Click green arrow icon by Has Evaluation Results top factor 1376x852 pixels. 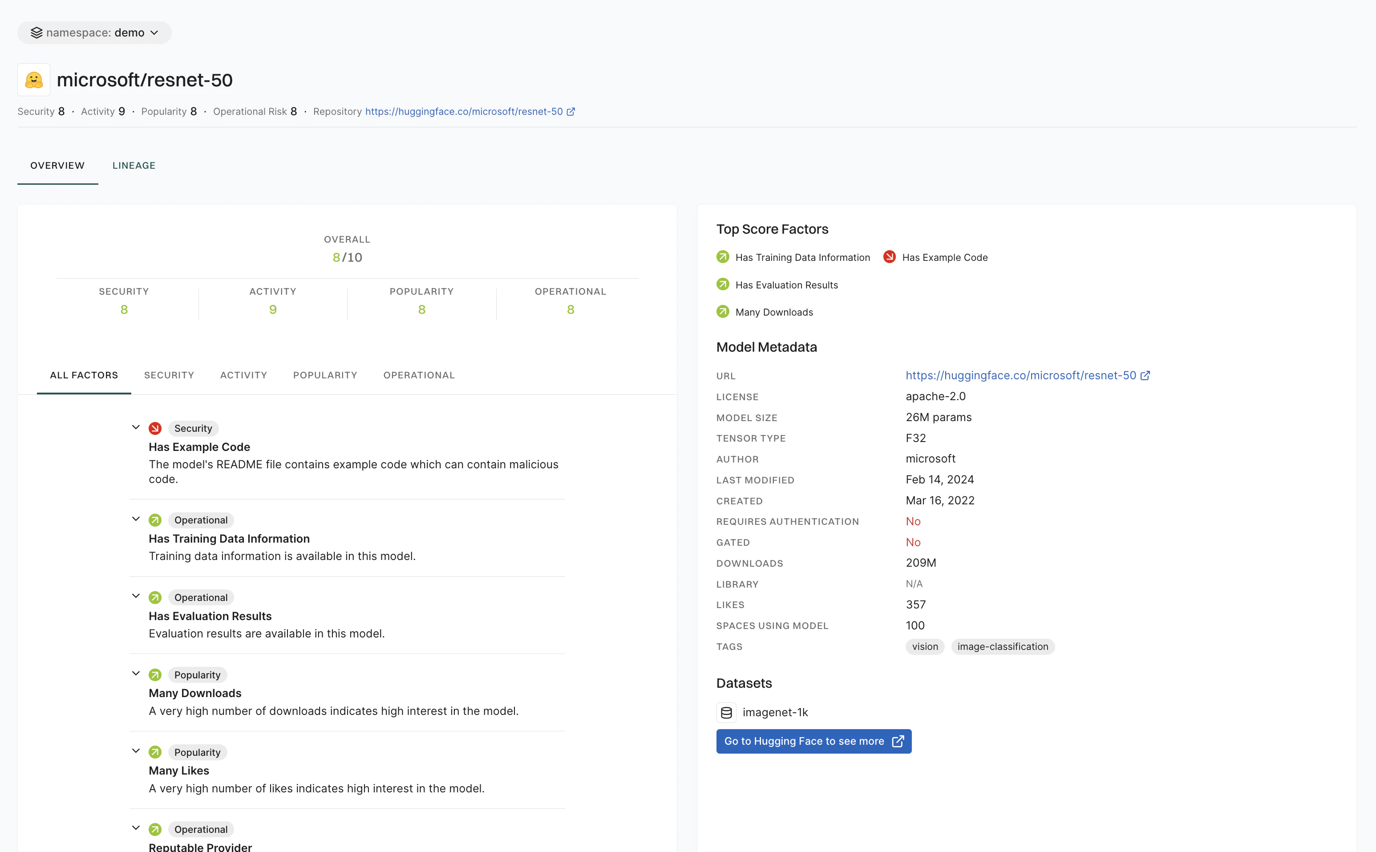point(723,284)
